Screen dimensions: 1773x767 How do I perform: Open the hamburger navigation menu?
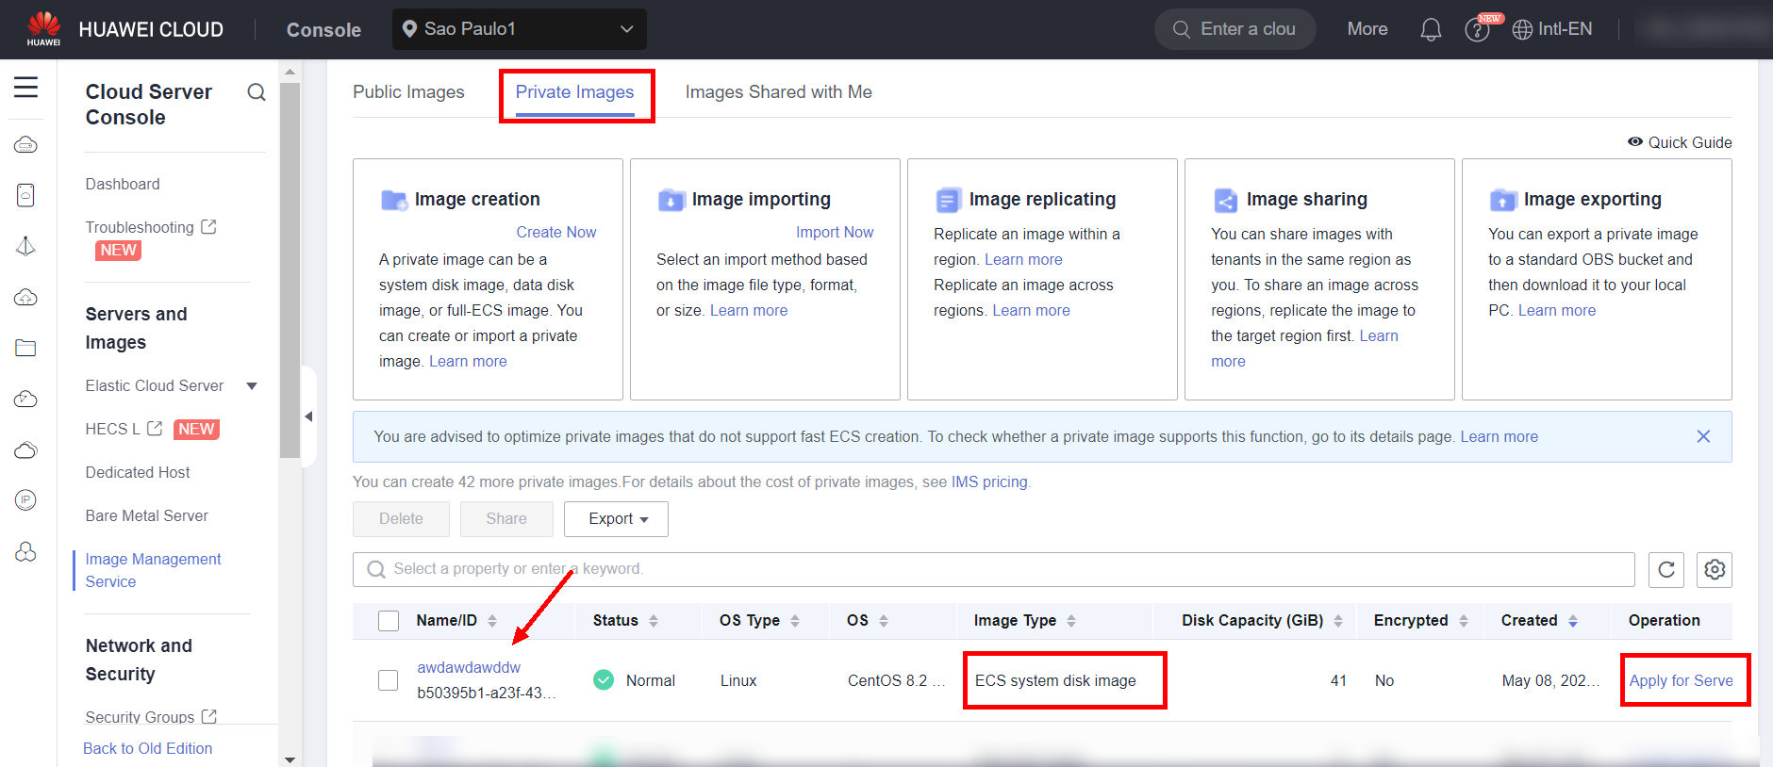[25, 88]
